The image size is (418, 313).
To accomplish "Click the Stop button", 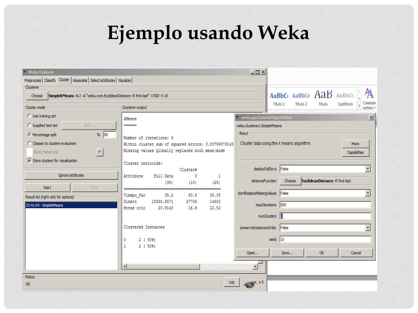I will pos(95,187).
